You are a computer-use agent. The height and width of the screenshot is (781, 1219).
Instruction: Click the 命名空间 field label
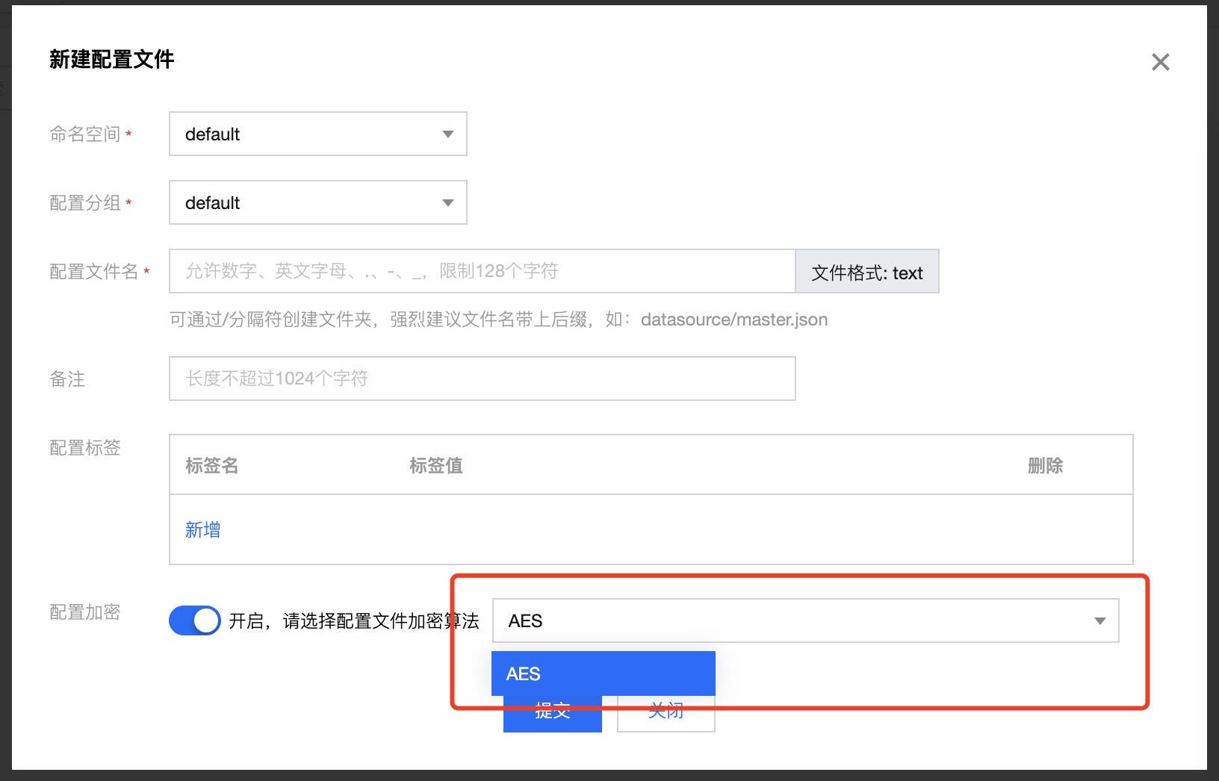[84, 134]
